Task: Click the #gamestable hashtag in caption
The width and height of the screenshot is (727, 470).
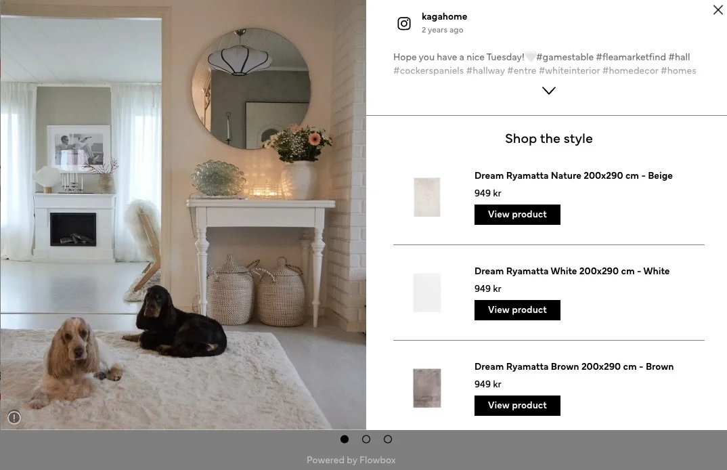Action: 565,57
